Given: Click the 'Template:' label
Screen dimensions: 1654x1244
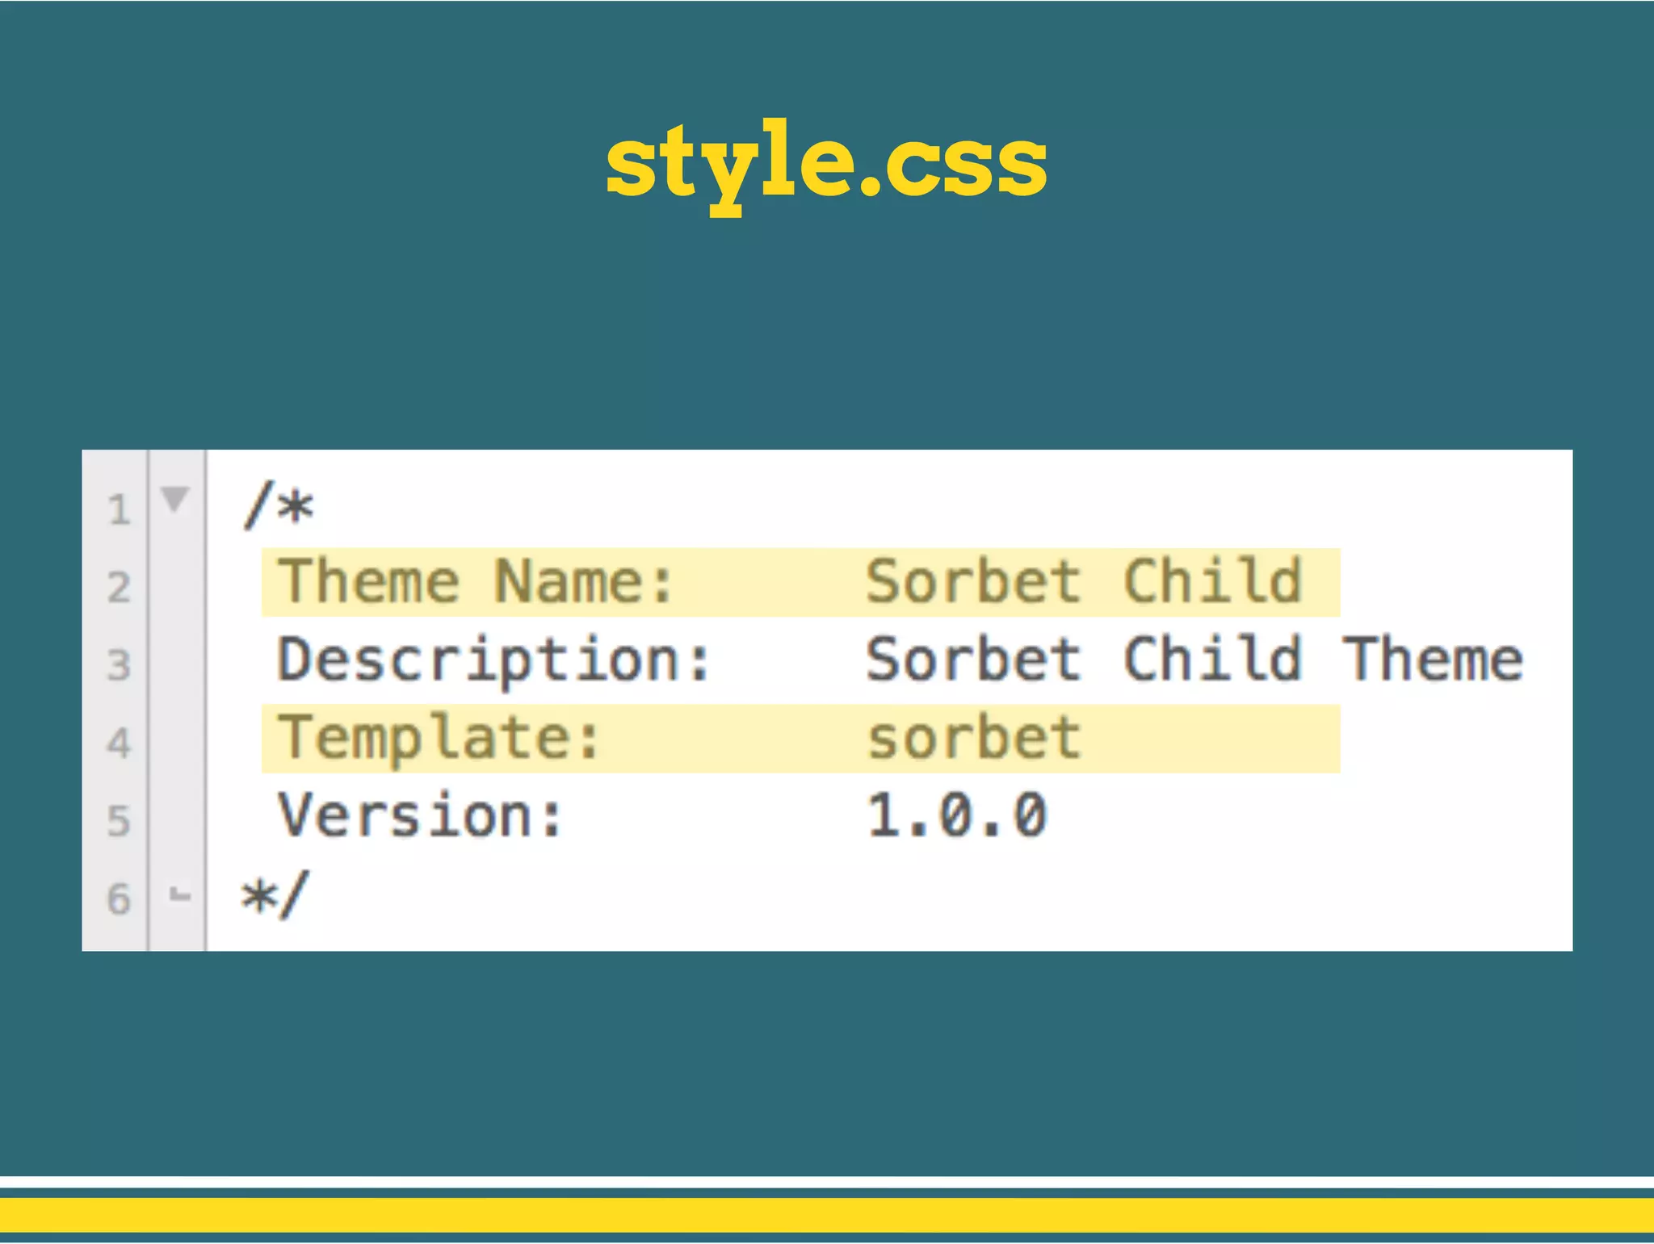Looking at the screenshot, I should [439, 739].
